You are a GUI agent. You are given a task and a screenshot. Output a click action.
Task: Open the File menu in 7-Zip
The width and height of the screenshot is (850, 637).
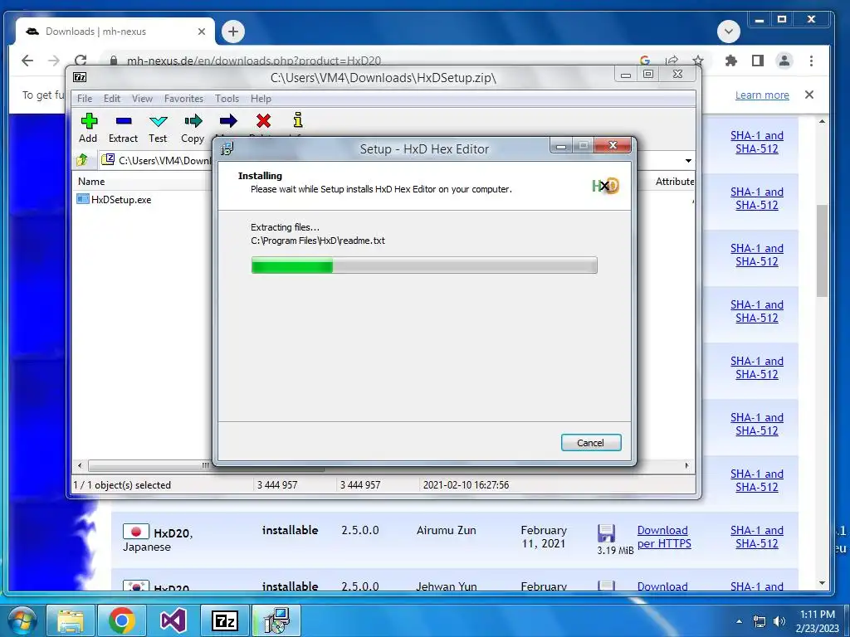[x=85, y=99]
